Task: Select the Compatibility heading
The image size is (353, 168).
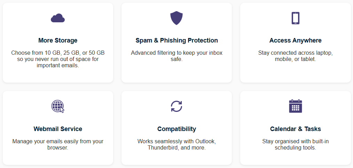Action: [176, 129]
